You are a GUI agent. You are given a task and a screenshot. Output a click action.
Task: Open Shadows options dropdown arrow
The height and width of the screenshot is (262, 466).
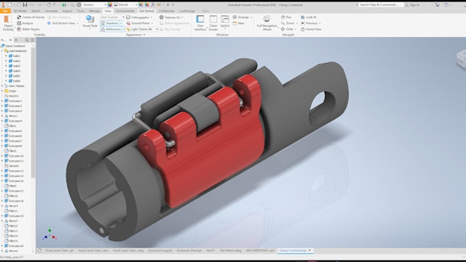[121, 23]
